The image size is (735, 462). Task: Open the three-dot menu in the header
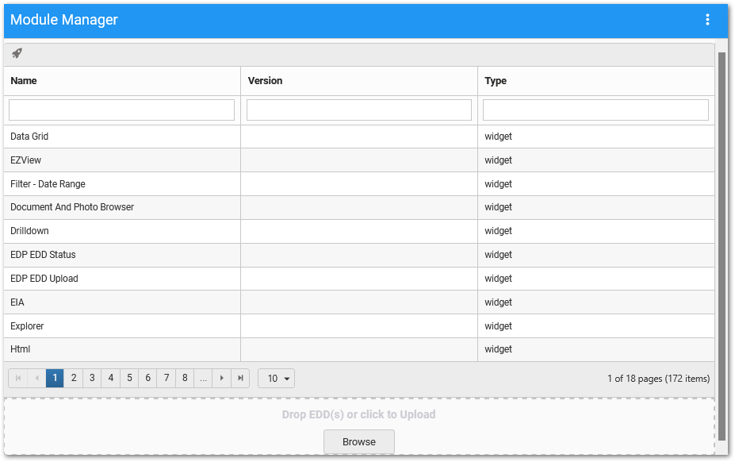click(x=707, y=19)
